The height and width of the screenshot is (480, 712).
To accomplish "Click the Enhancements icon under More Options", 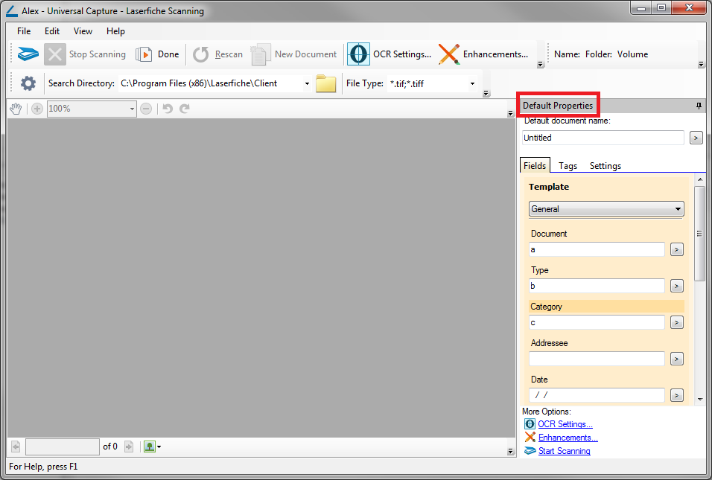I will pos(530,438).
